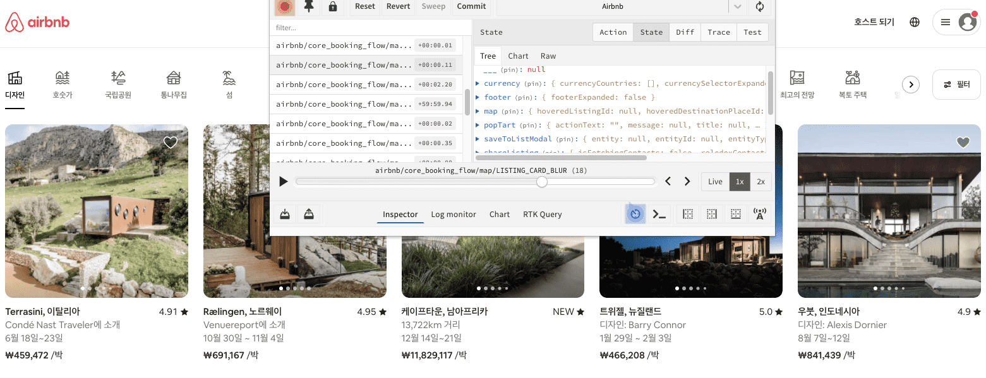Focus the action filter input field
Screen dimensions: 986x378
[371, 28]
